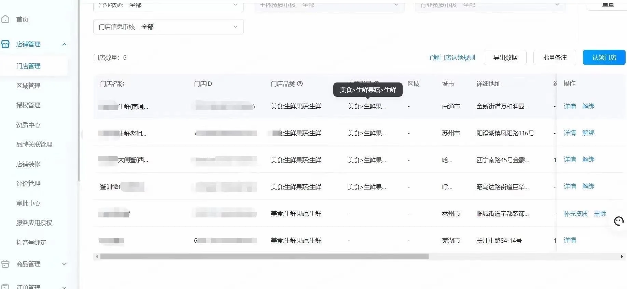627x289 pixels.
Task: Click the 昭乌达路街道巨华... address cell
Action: tap(502, 187)
